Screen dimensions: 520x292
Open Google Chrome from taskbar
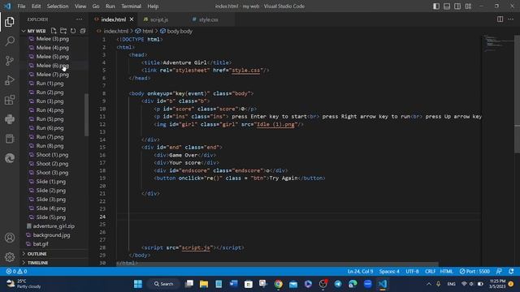pos(278,284)
